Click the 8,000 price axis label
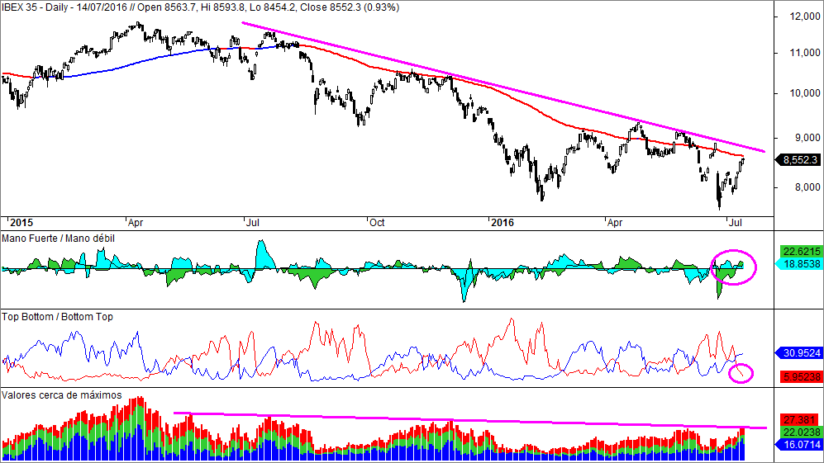 coord(807,187)
